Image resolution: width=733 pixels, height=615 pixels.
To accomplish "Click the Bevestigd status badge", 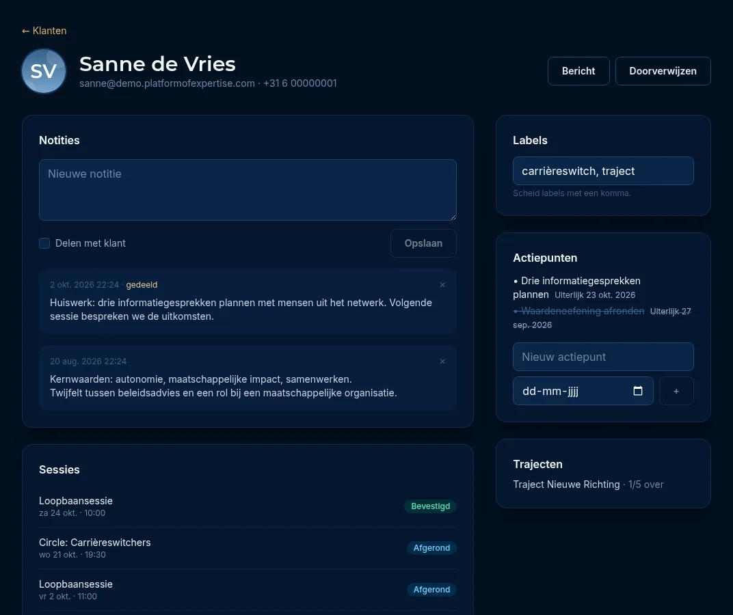I will (430, 506).
